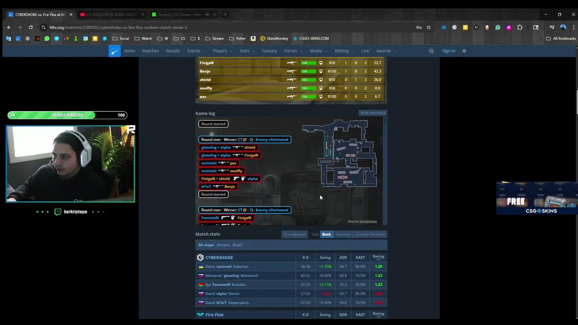Click the HLTV logo home icon
This screenshot has height=325, width=578.
point(115,51)
